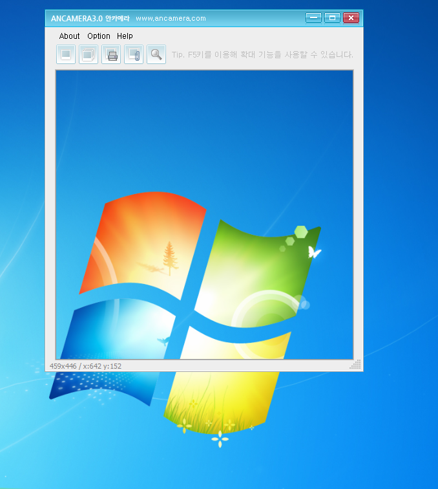Open the Option menu
The width and height of the screenshot is (438, 489).
click(99, 36)
